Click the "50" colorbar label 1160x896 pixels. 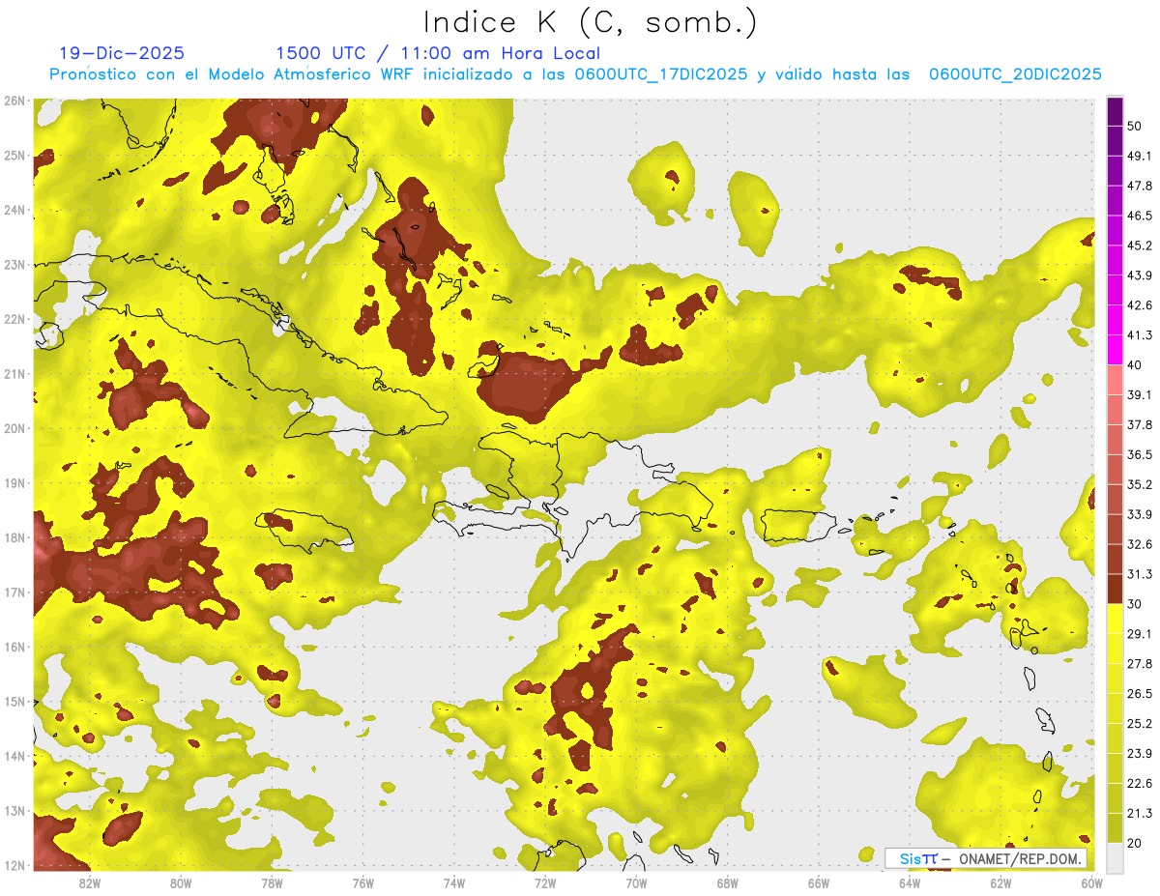[x=1135, y=126]
